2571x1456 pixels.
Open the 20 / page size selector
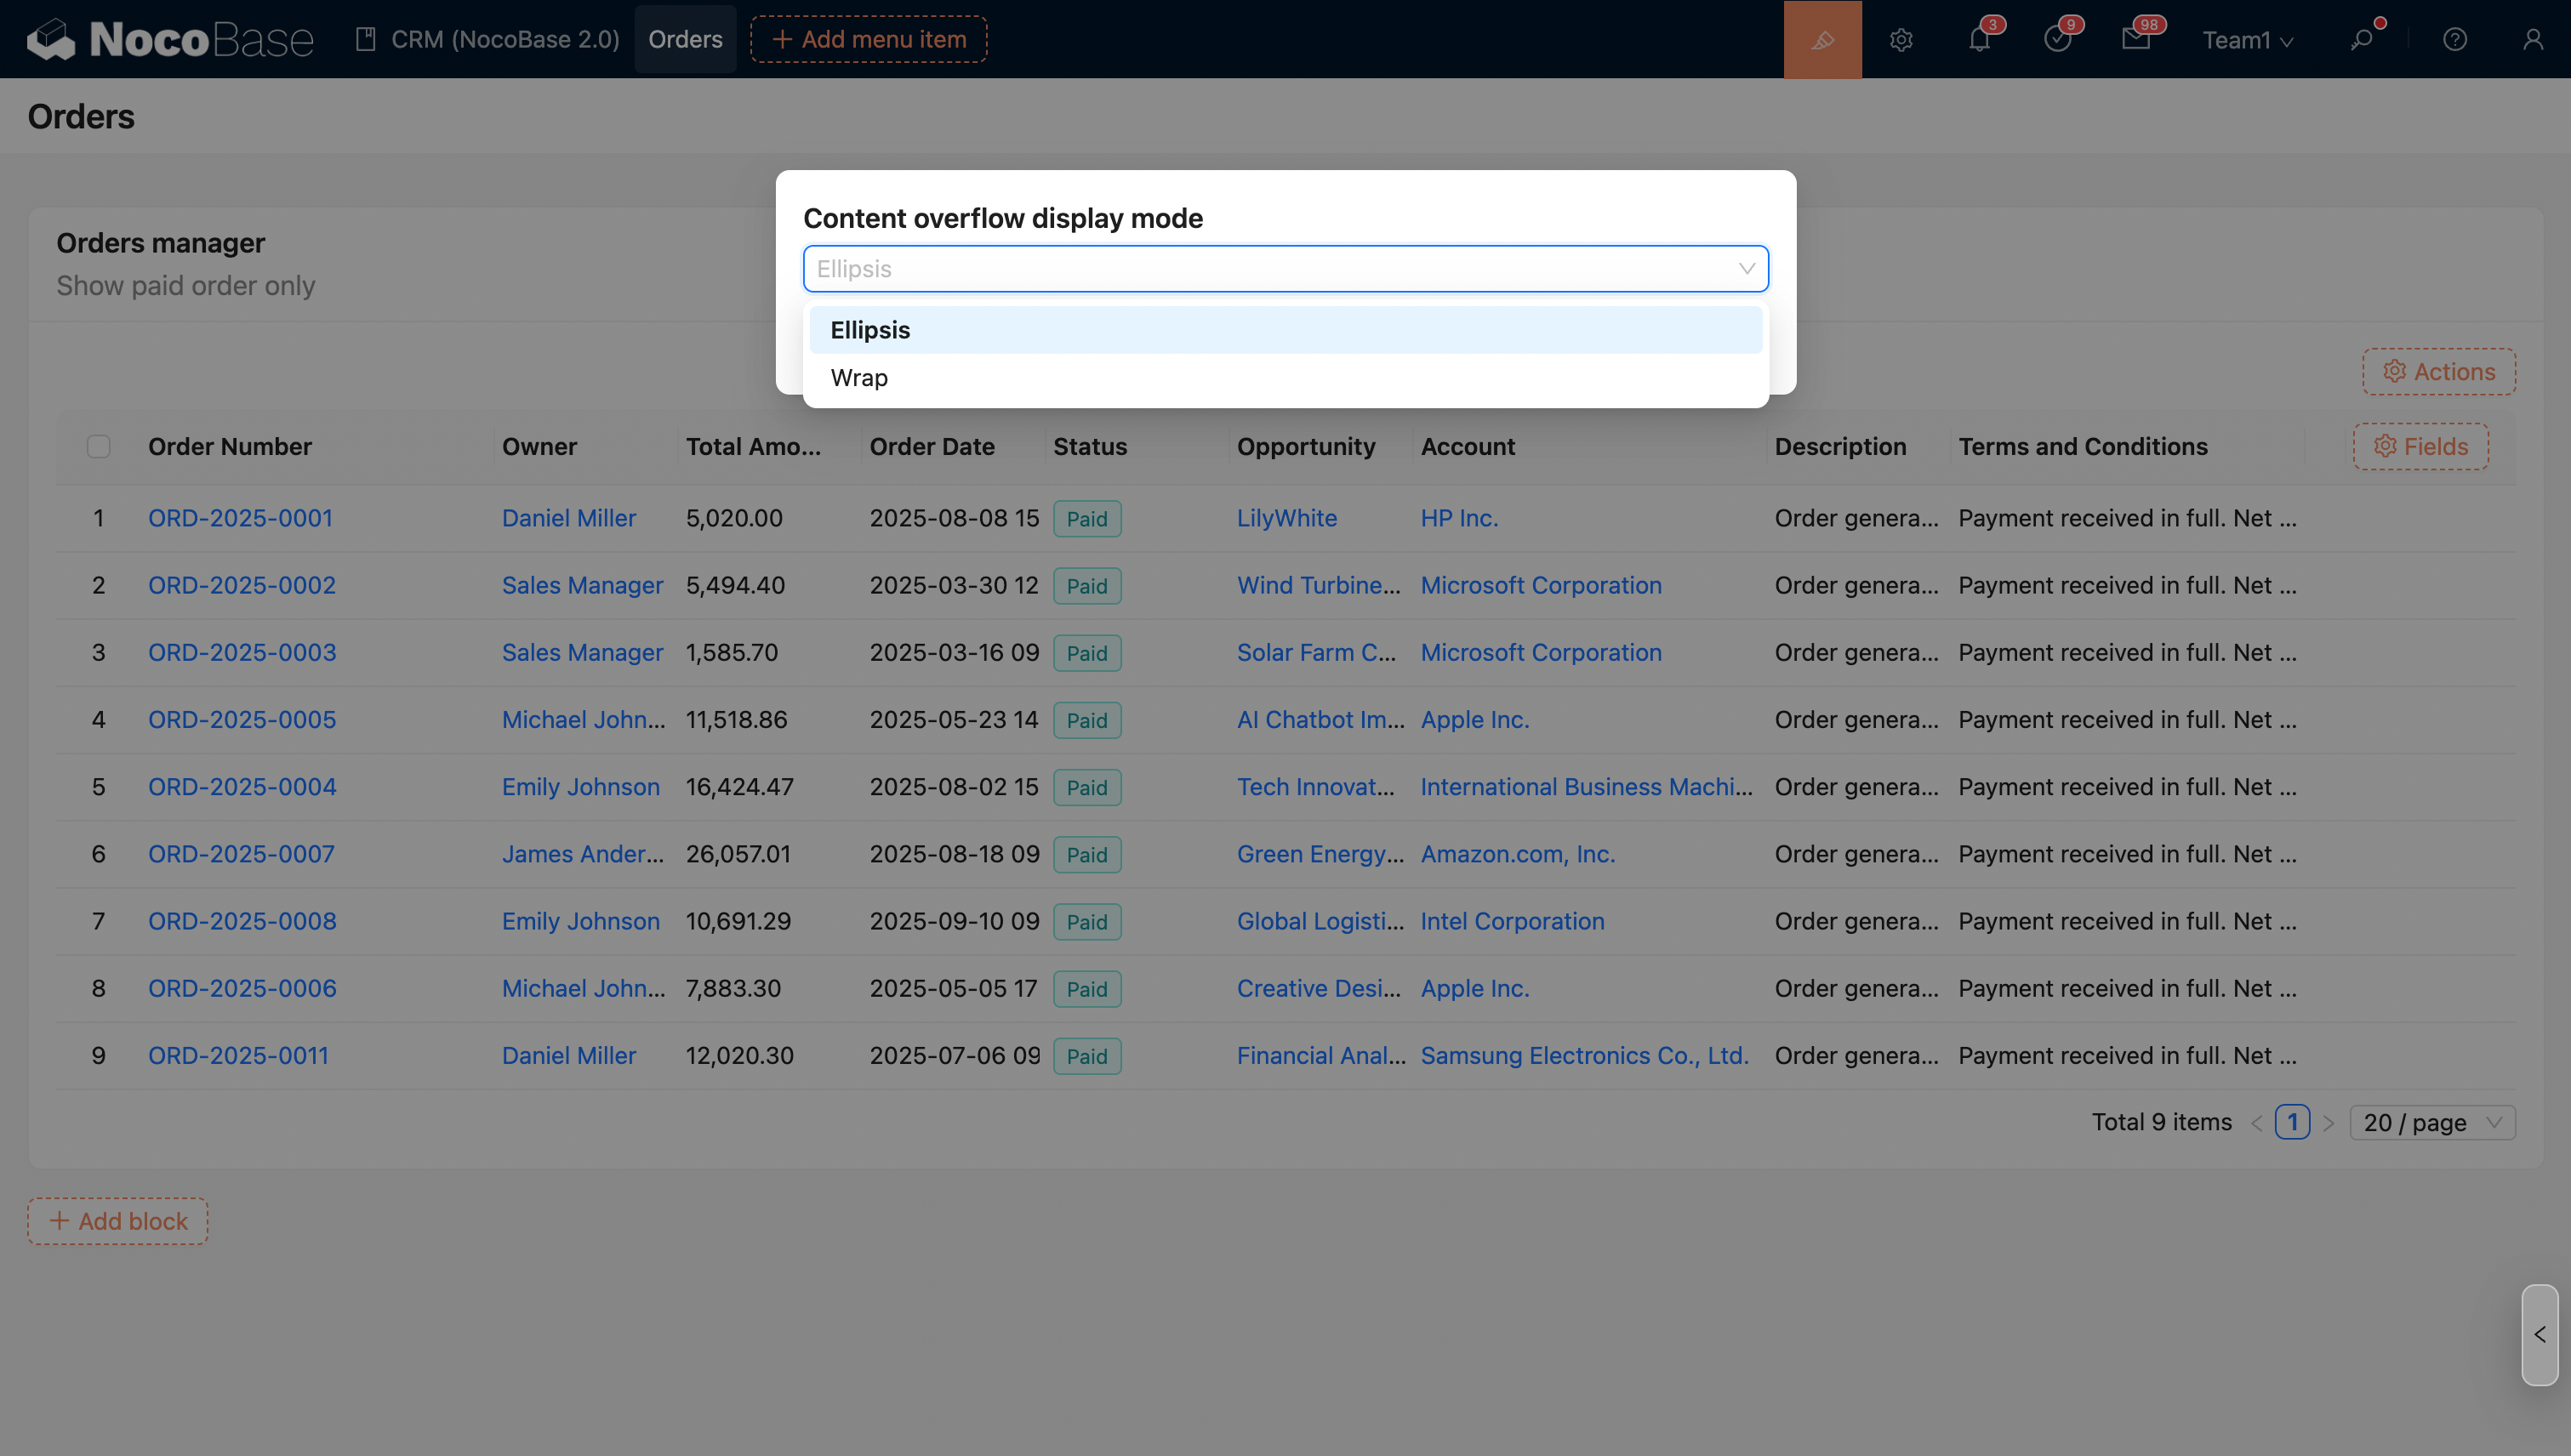click(2431, 1122)
